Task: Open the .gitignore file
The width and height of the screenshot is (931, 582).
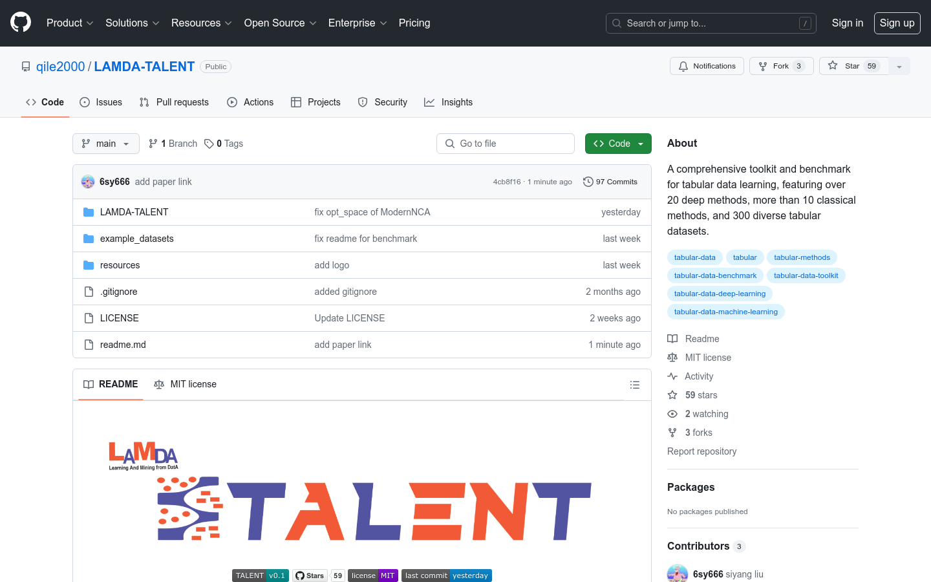Action: tap(118, 292)
